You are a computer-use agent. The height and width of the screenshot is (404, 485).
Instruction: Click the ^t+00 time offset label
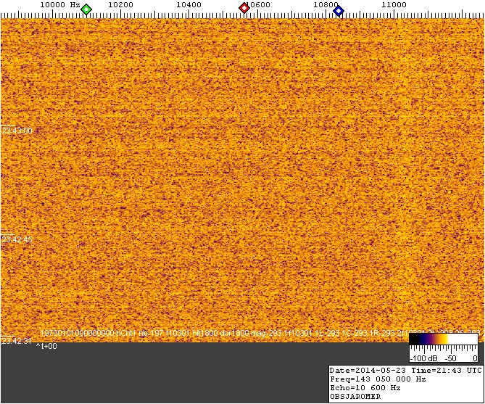coord(46,347)
